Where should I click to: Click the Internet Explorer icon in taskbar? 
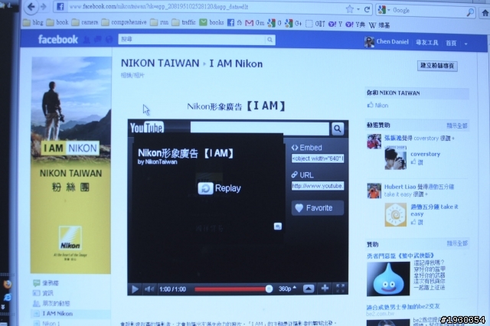tap(7, 297)
